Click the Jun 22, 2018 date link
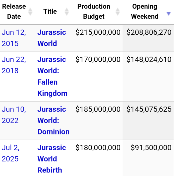 point(14,65)
